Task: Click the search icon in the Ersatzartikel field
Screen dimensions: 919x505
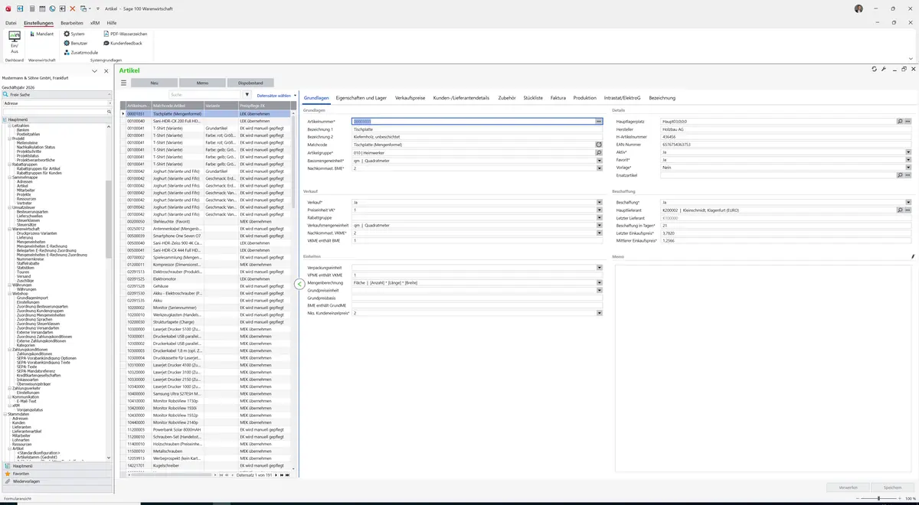Action: pos(900,175)
